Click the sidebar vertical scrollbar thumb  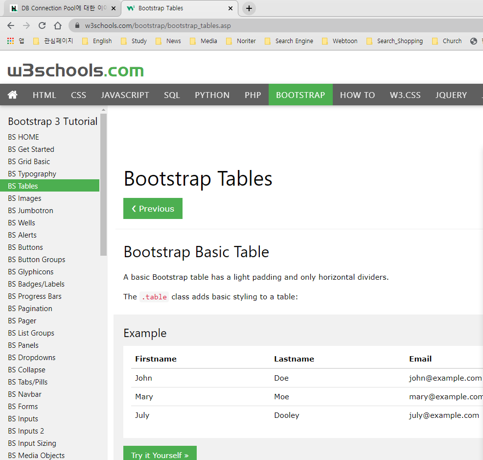coord(104,184)
